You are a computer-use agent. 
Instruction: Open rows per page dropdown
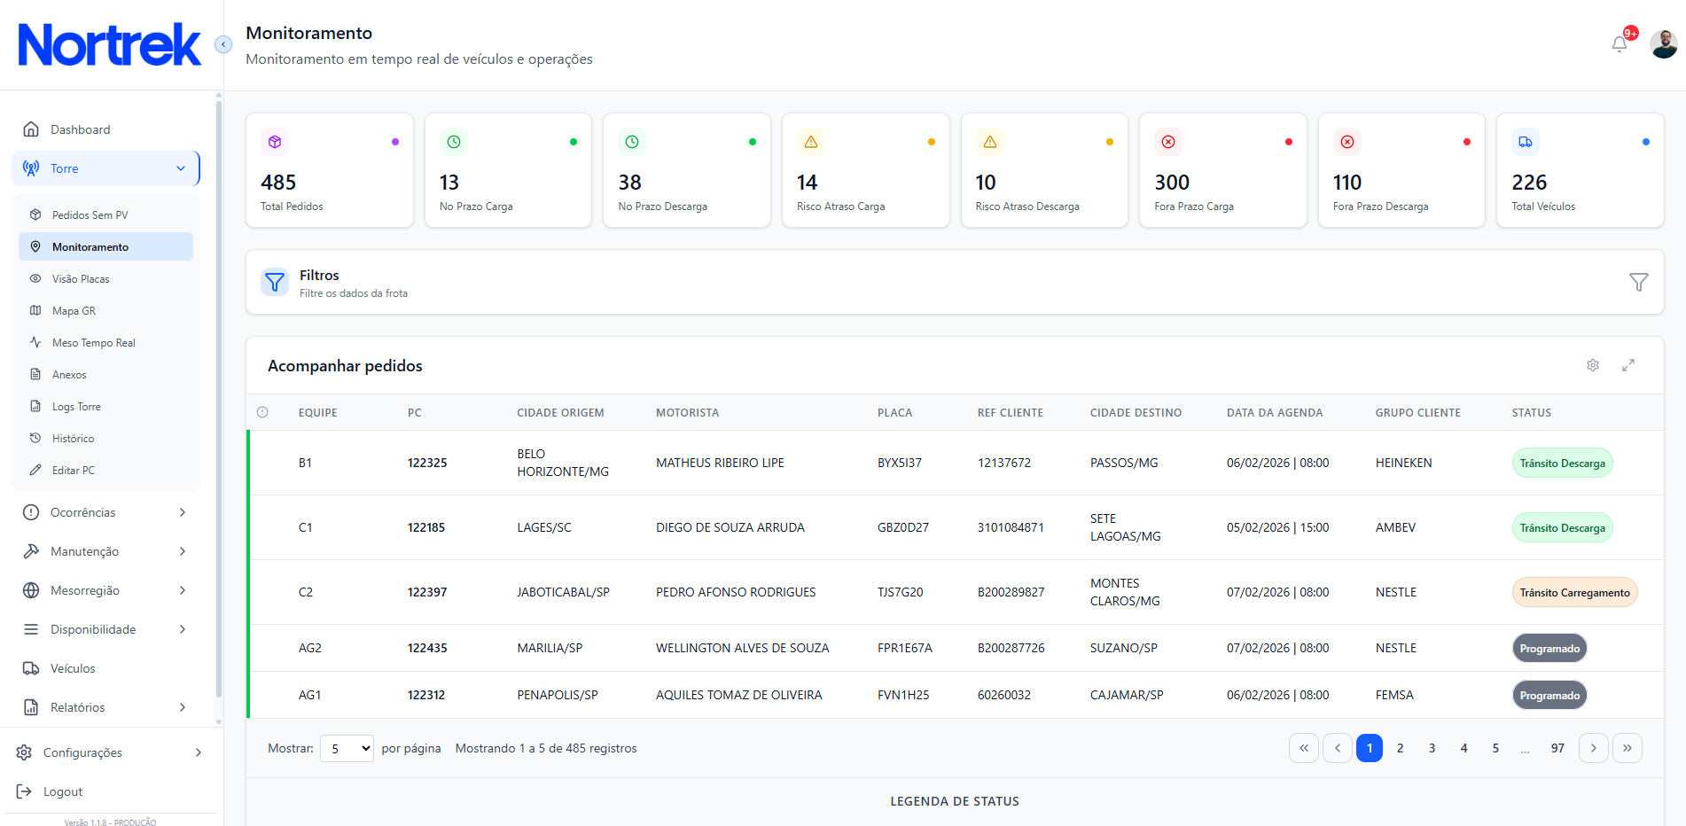coord(347,749)
